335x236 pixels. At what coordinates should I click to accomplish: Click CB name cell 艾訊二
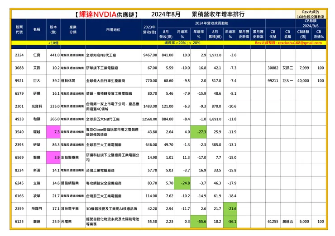coord(287,68)
